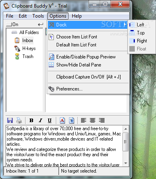Open the File menu
This screenshot has width=156, height=179.
(x=10, y=16)
